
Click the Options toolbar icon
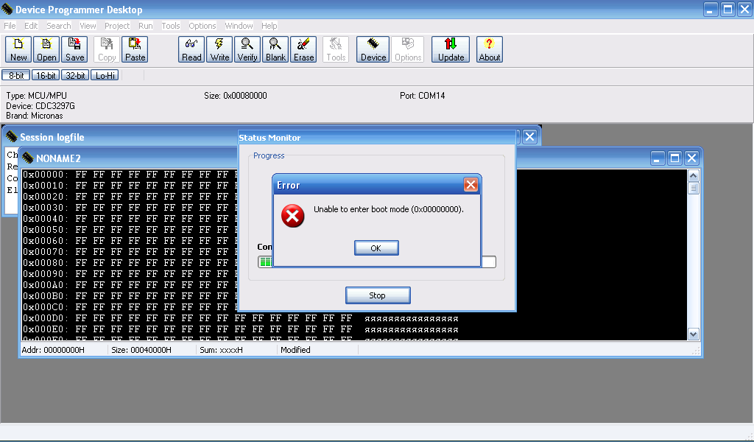408,49
